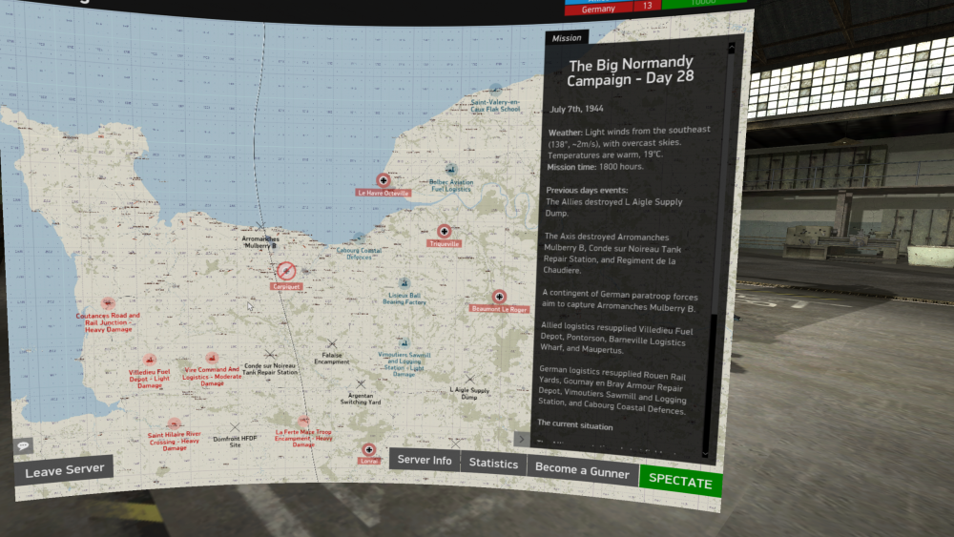Screen dimensions: 954x537
Task: Click the green SPECTATE button
Action: [680, 482]
